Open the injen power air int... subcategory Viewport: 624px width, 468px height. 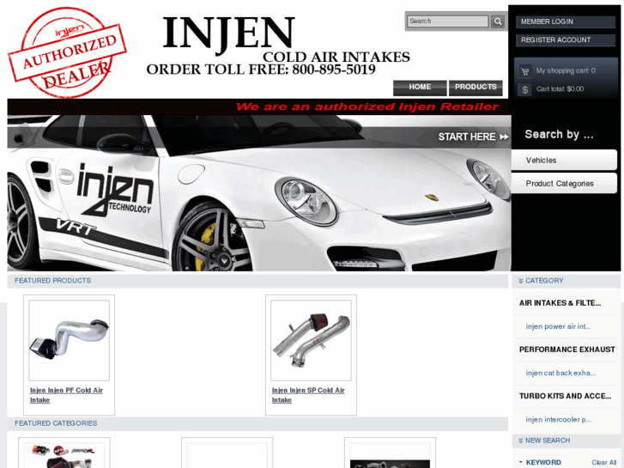coord(558,326)
